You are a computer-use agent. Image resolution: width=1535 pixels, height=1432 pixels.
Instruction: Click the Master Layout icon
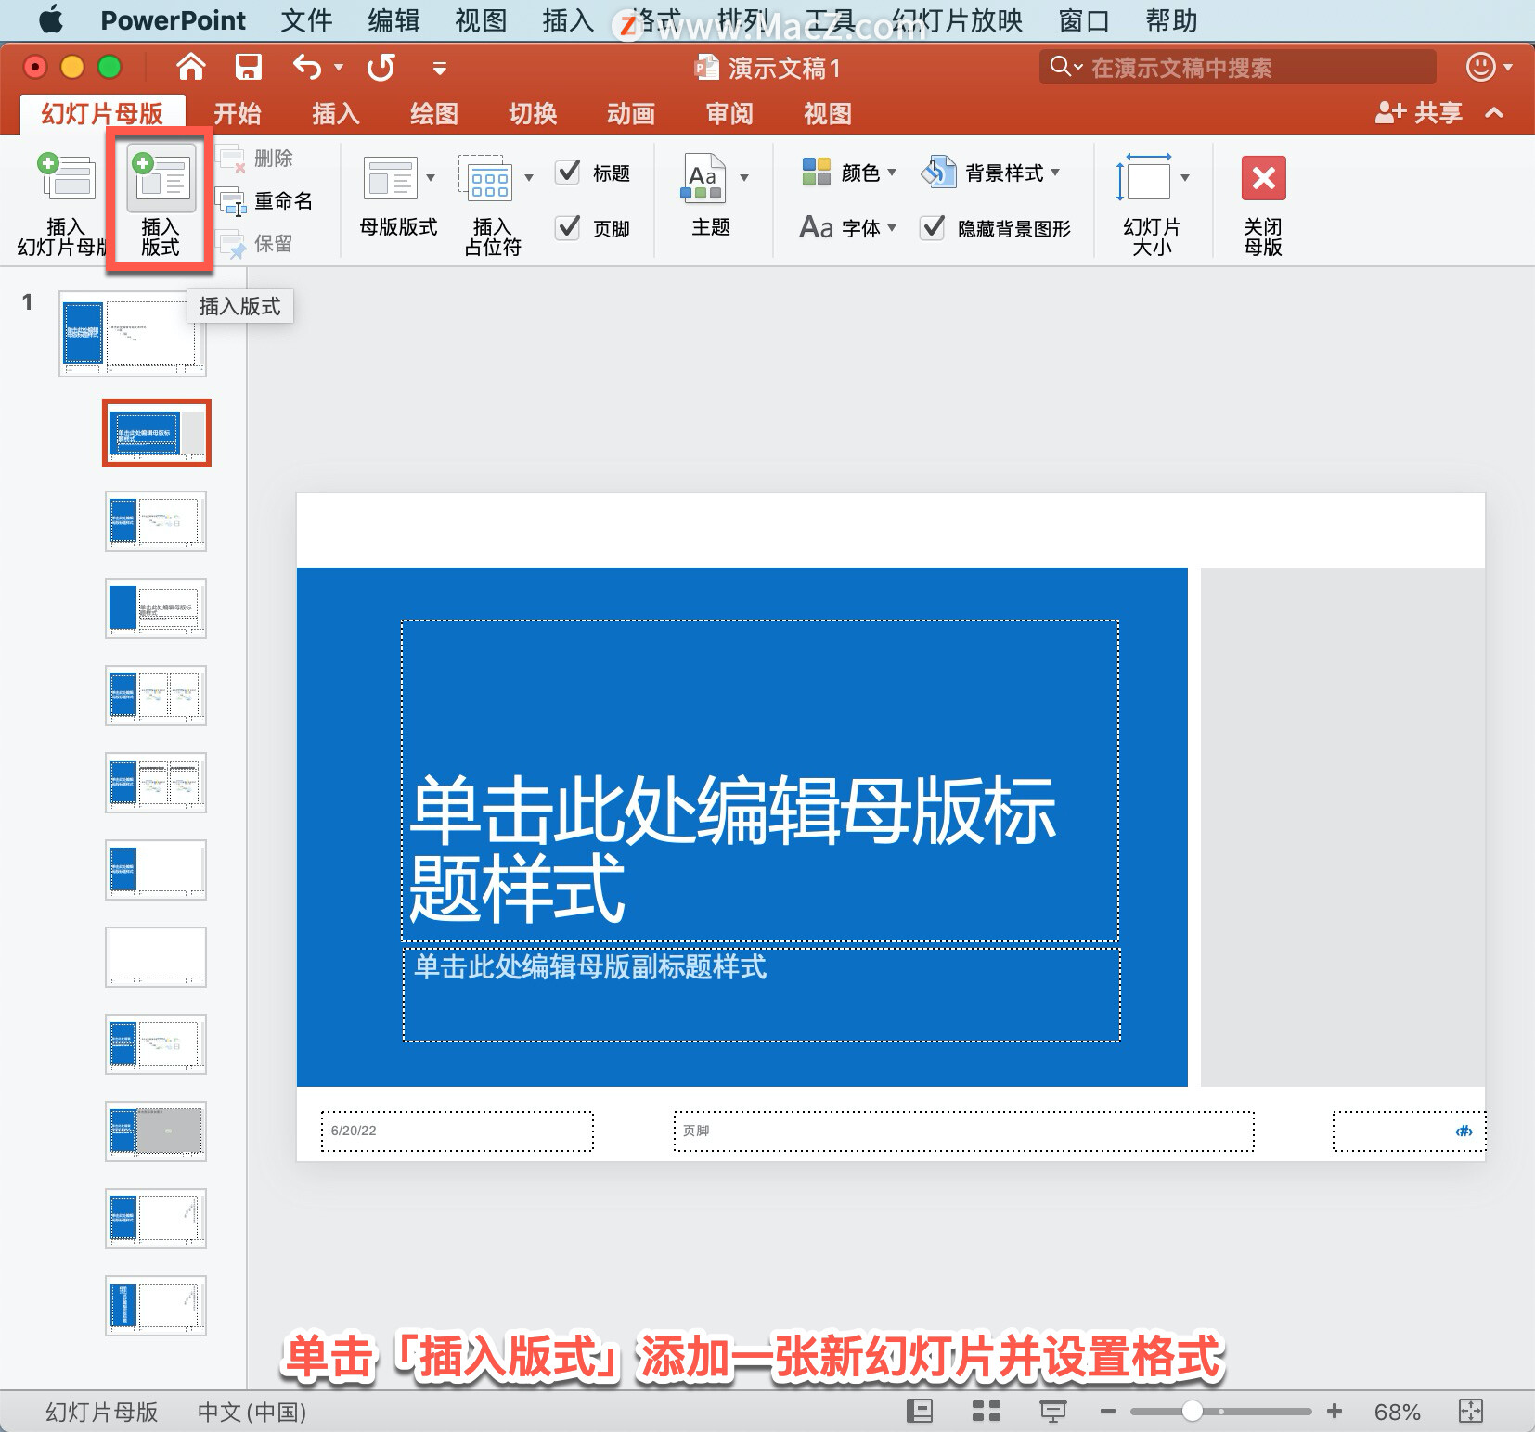tap(390, 178)
